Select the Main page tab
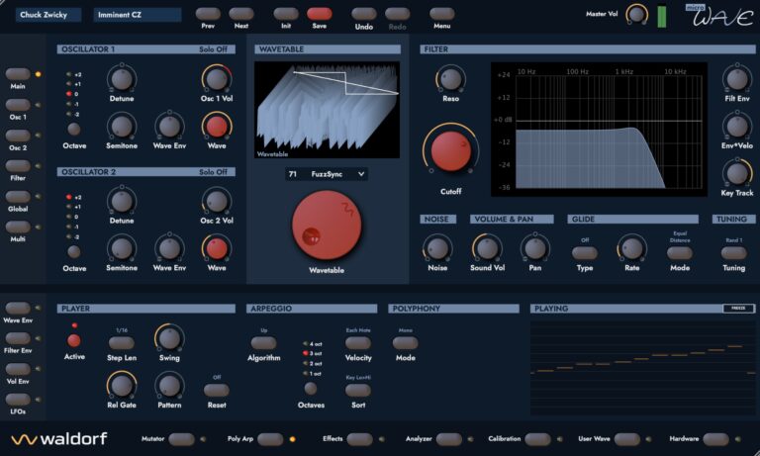 [18, 74]
